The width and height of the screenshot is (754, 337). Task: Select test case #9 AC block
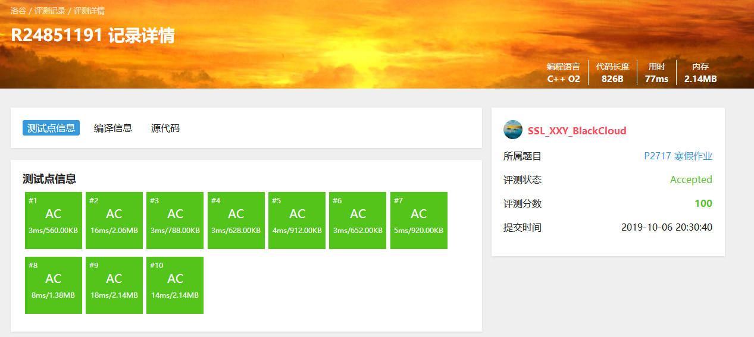114,285
